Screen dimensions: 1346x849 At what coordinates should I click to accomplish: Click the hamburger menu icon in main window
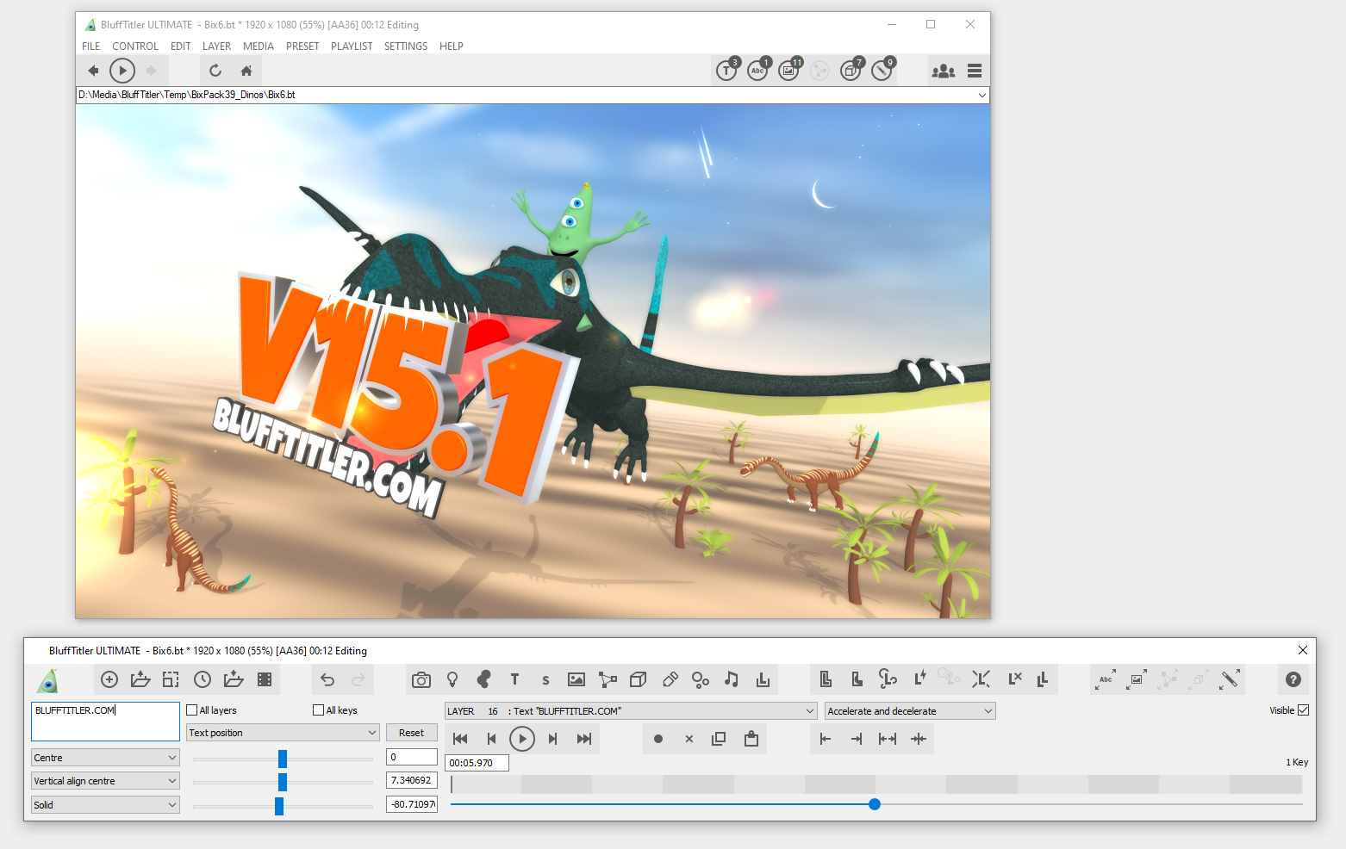click(x=975, y=71)
